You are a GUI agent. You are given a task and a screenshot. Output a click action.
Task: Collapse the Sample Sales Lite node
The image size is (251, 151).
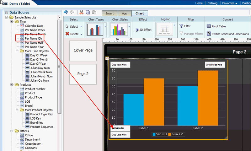pyautogui.click(x=6, y=17)
